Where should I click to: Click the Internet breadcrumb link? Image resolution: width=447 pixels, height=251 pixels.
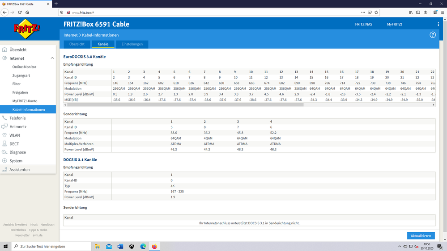pos(70,35)
